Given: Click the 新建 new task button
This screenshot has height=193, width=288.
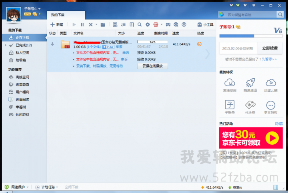Looking at the screenshot, I should click(57, 25).
